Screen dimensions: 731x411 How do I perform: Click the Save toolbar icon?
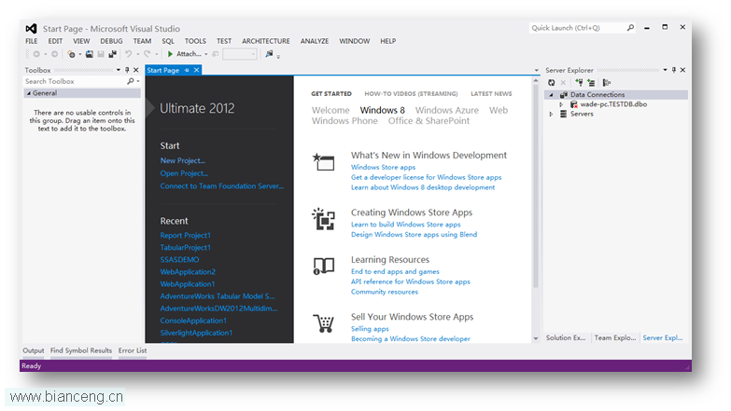coord(101,54)
